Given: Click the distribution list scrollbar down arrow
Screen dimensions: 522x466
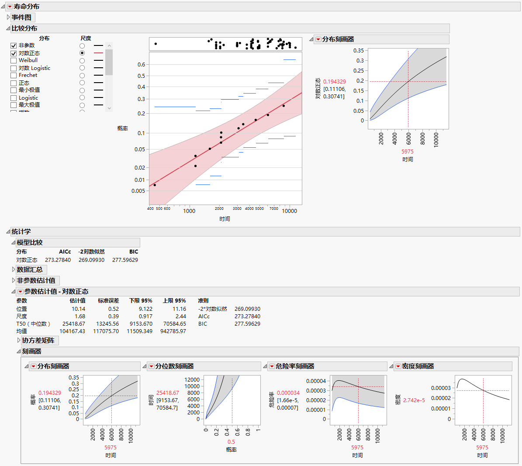Looking at the screenshot, I should pyautogui.click(x=109, y=108).
